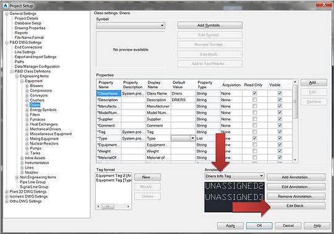Toggle Visible checkbox for Weight row

click(280, 151)
